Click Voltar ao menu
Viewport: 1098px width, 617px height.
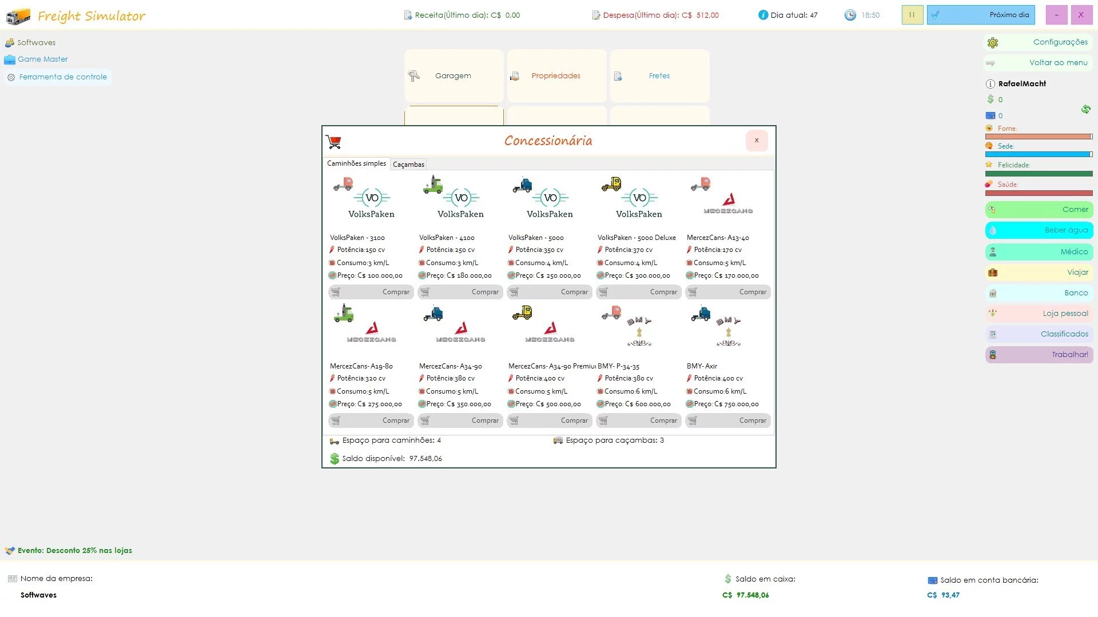click(1038, 63)
